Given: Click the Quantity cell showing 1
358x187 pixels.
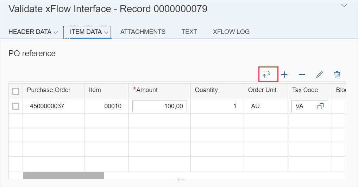Looking at the screenshot, I should point(216,106).
